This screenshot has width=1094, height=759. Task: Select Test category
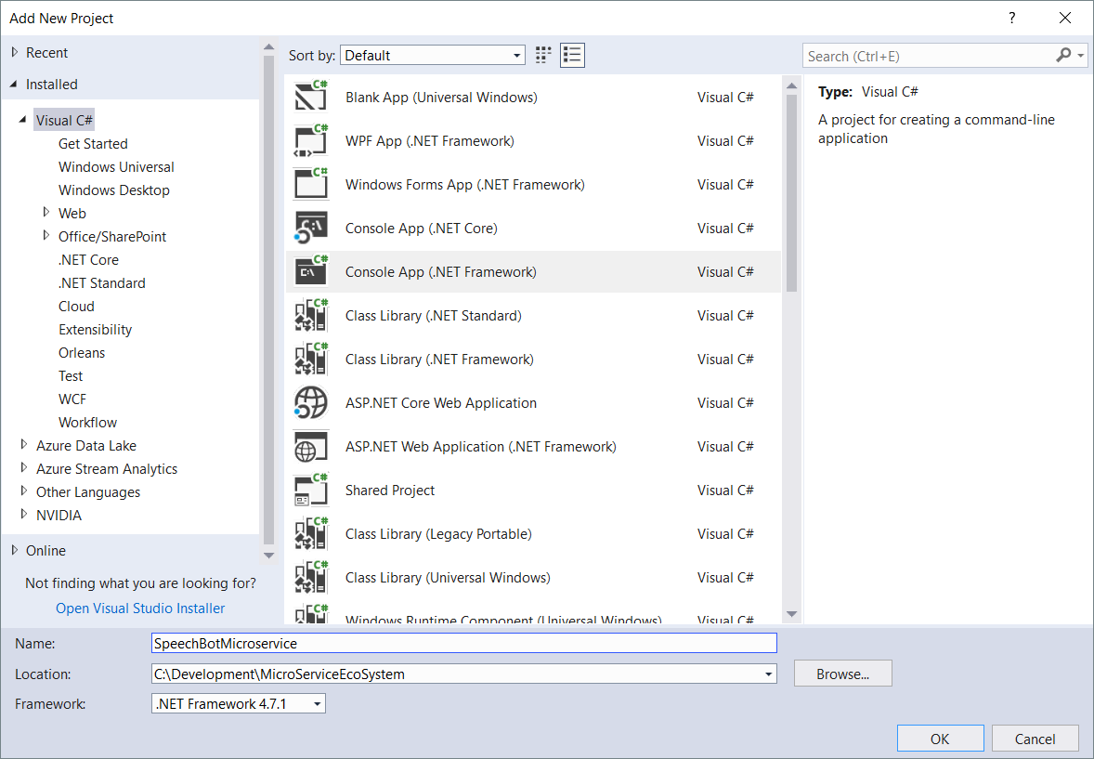click(x=71, y=375)
